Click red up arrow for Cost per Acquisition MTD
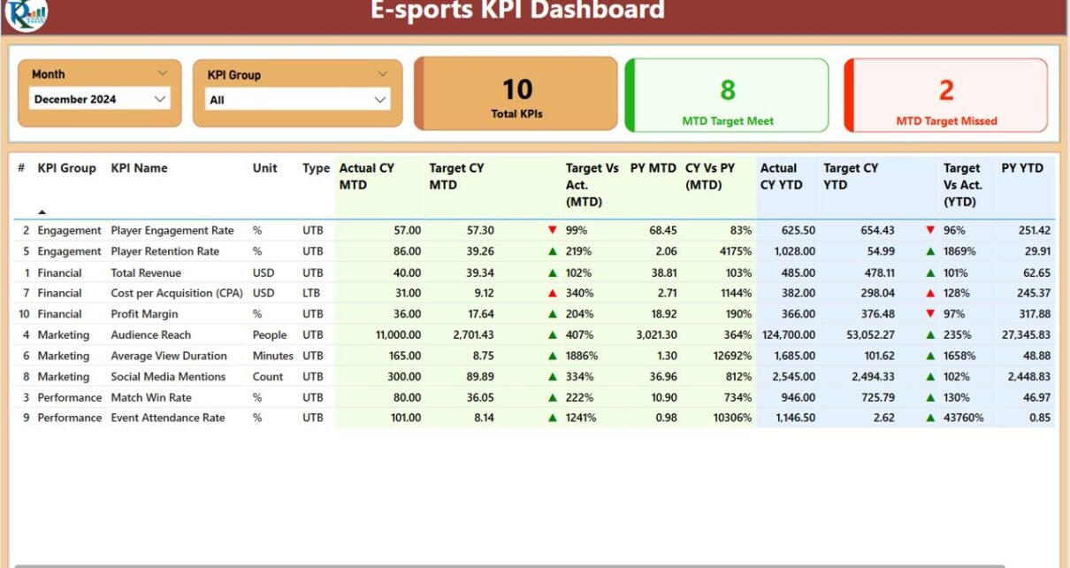1070x568 pixels. [x=553, y=294]
